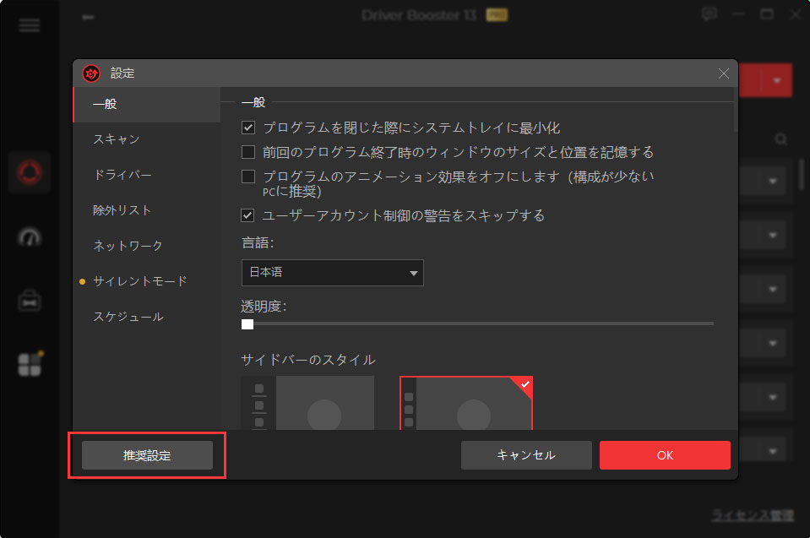The height and width of the screenshot is (538, 810).
Task: Click the settings dialog vertical scrollbar
Action: click(x=736, y=110)
